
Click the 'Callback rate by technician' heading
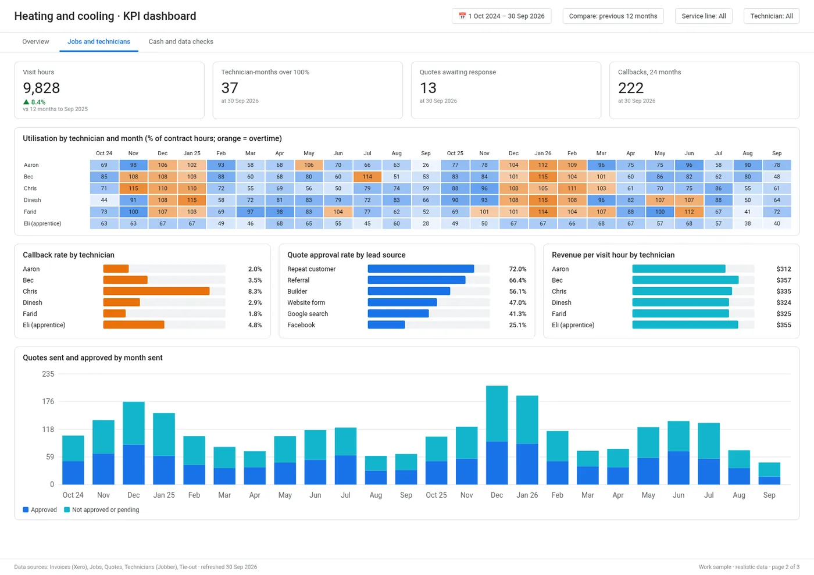click(x=69, y=255)
